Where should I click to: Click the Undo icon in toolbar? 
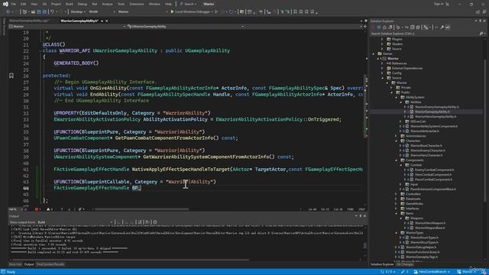pos(53,12)
